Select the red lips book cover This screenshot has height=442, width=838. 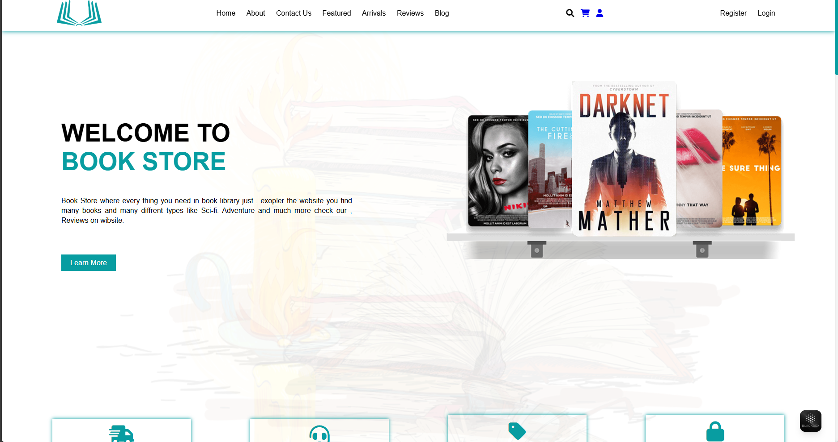(699, 169)
